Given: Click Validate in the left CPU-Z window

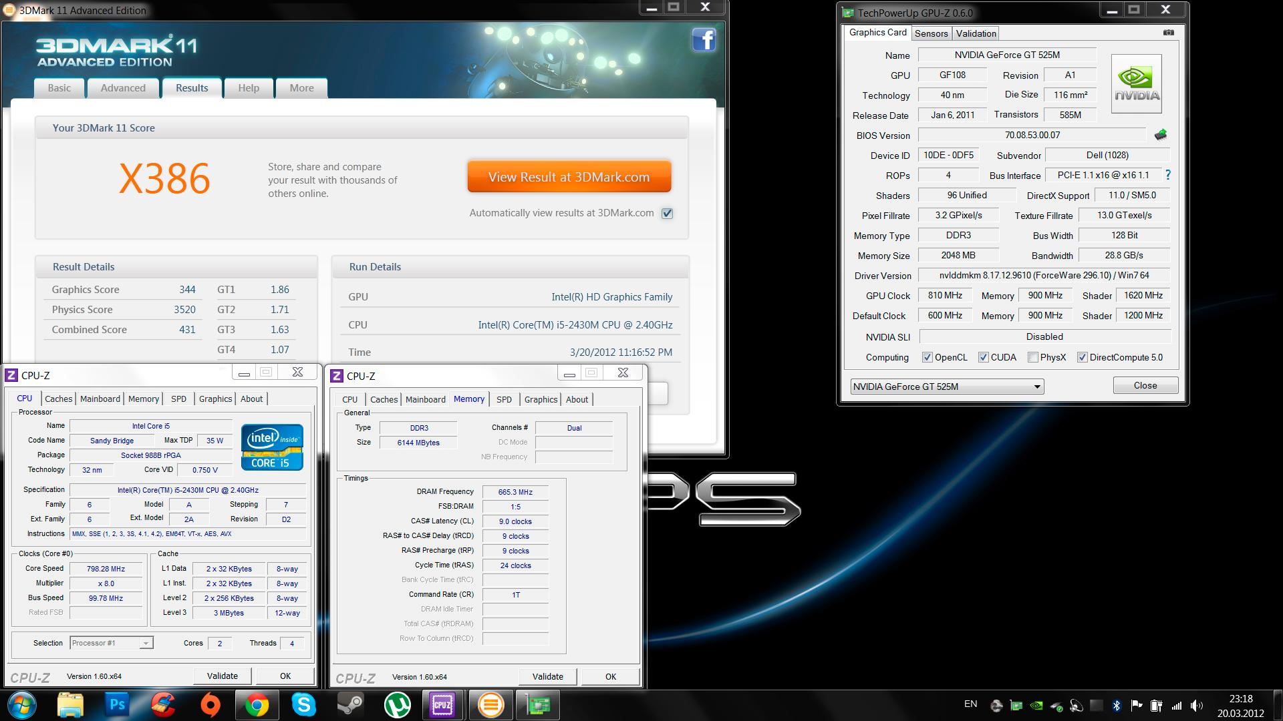Looking at the screenshot, I should tap(223, 676).
